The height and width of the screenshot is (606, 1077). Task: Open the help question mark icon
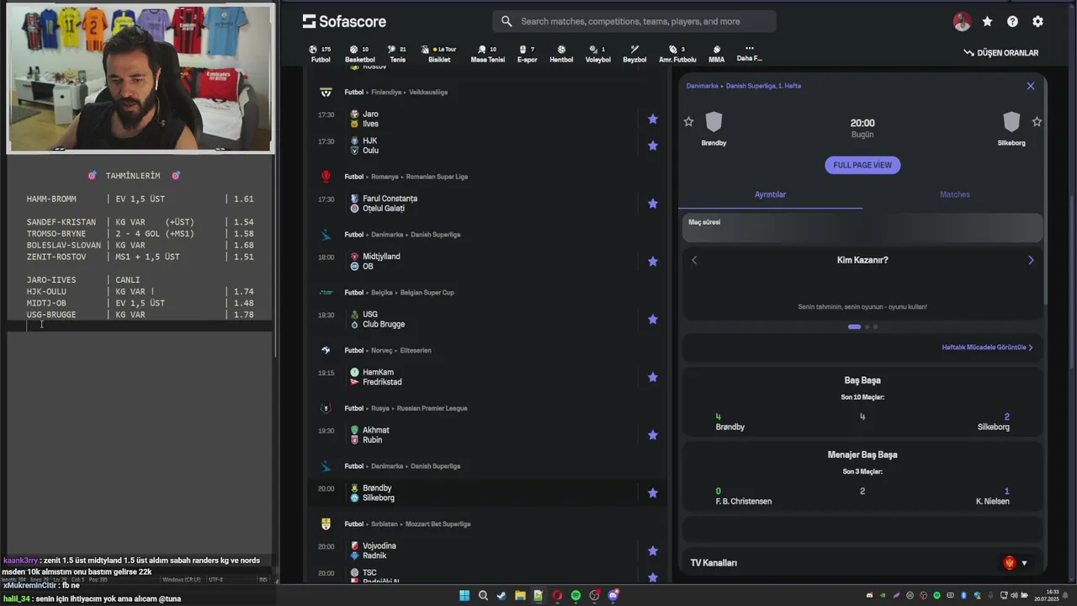click(1012, 22)
